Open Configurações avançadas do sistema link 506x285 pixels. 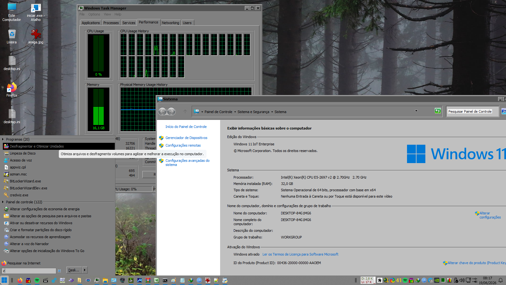187,163
